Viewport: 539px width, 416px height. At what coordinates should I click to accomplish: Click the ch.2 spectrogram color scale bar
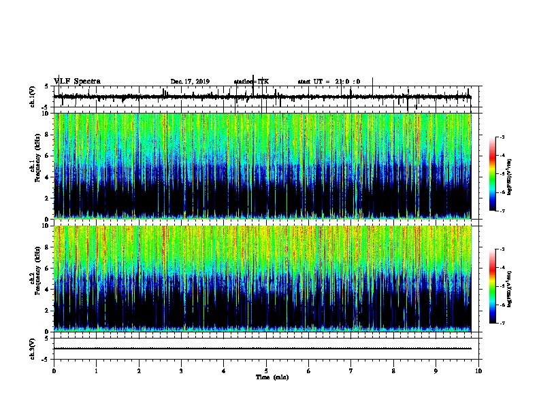point(493,286)
